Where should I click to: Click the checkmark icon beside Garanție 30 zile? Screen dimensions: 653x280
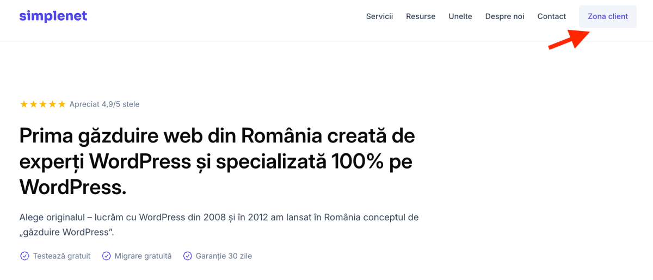click(x=188, y=256)
